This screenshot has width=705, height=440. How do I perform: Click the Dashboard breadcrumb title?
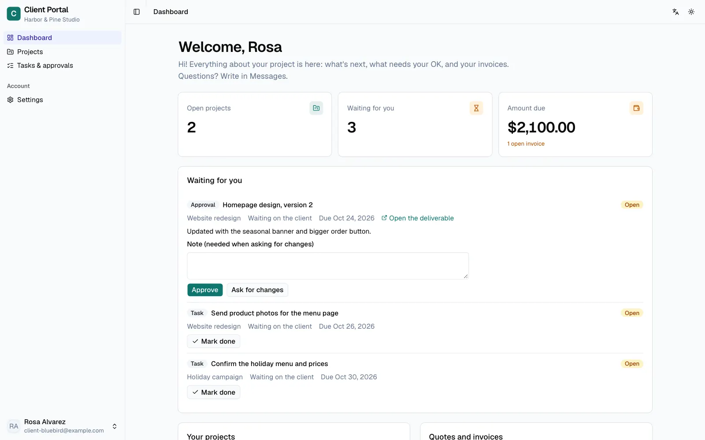[171, 12]
